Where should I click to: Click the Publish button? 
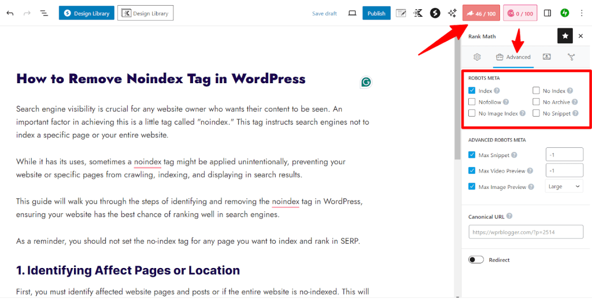click(x=376, y=13)
